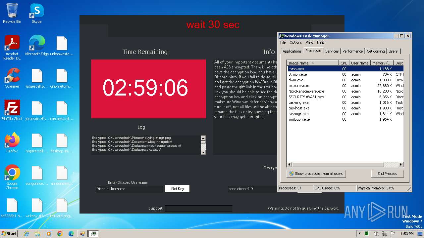Click the Start button
Image resolution: width=424 pixels, height=238 pixels.
[9, 234]
